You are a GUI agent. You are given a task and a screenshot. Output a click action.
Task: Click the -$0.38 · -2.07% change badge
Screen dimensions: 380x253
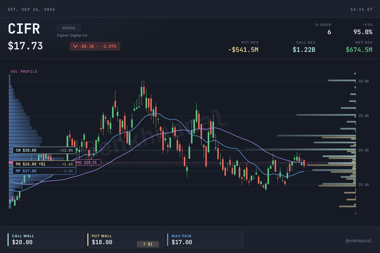click(x=95, y=46)
